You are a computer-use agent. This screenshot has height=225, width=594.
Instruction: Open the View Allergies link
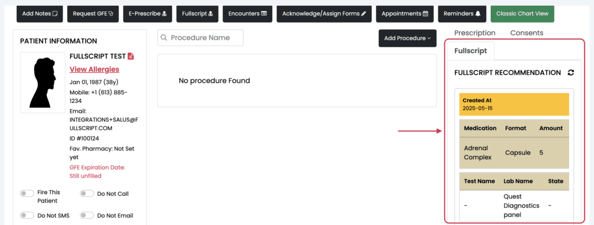(95, 69)
